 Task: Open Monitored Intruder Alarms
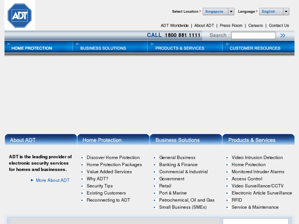point(258,172)
